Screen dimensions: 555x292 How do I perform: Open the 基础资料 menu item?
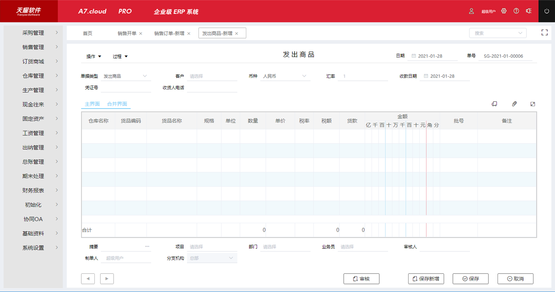pos(33,234)
